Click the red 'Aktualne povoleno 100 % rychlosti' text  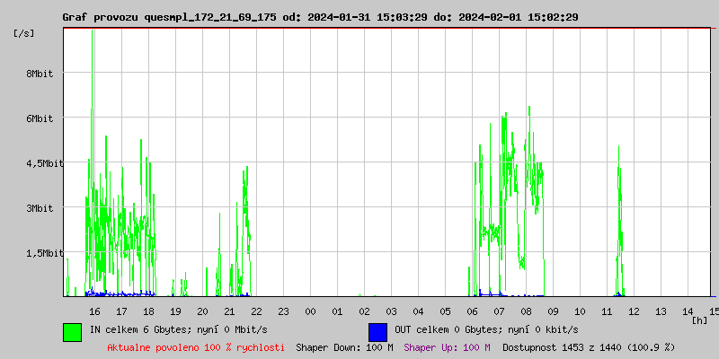pos(196,346)
